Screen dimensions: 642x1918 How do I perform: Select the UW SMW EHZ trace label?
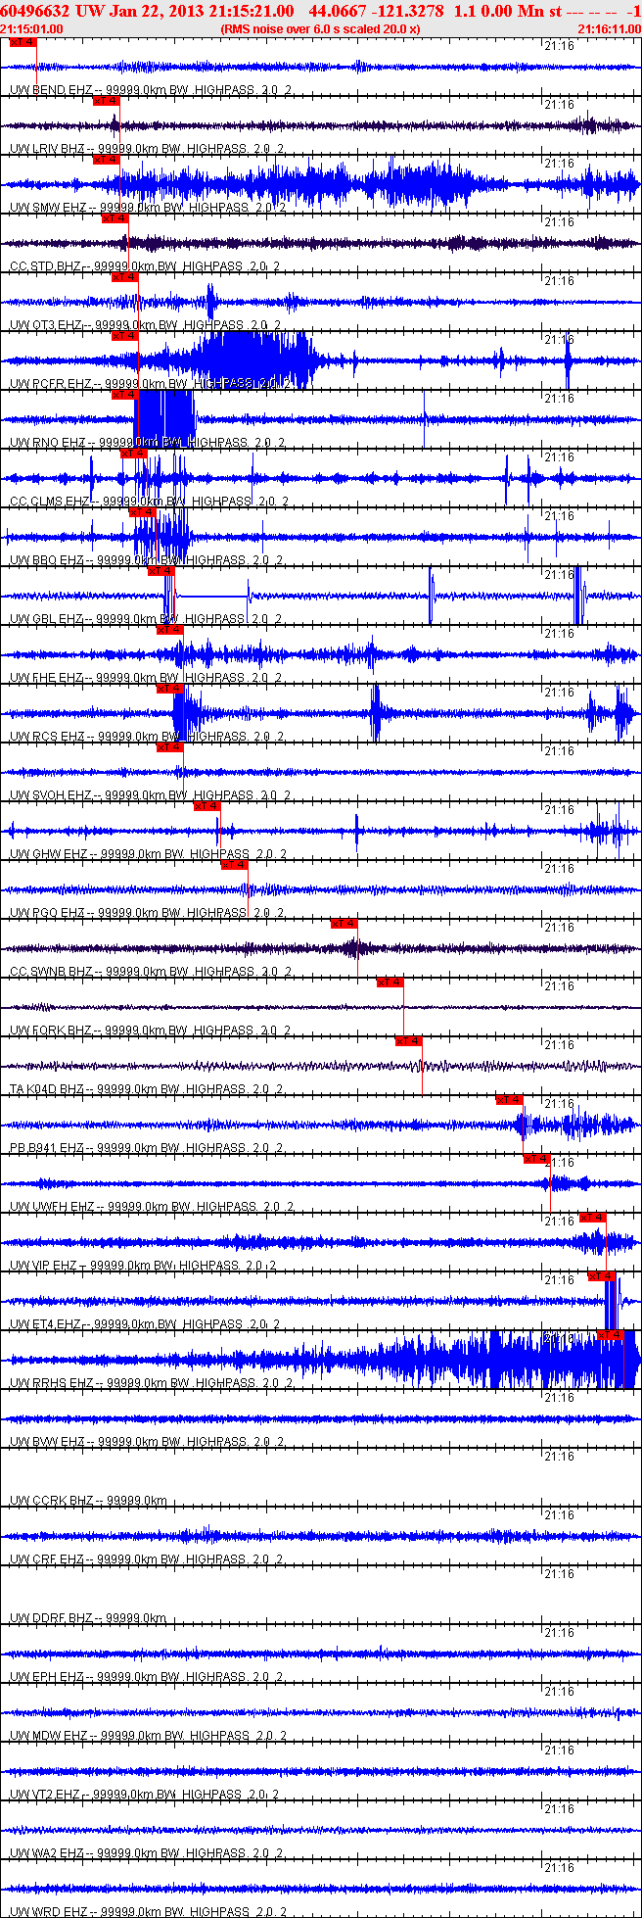pyautogui.click(x=147, y=208)
